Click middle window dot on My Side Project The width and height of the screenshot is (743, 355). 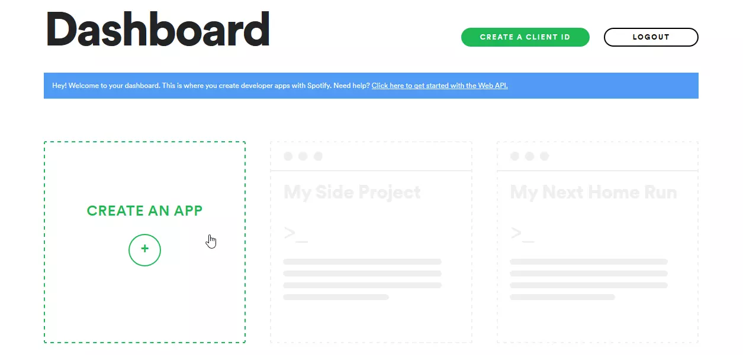303,157
